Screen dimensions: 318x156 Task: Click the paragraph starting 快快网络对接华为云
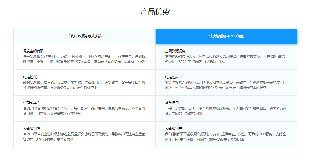click(225, 59)
